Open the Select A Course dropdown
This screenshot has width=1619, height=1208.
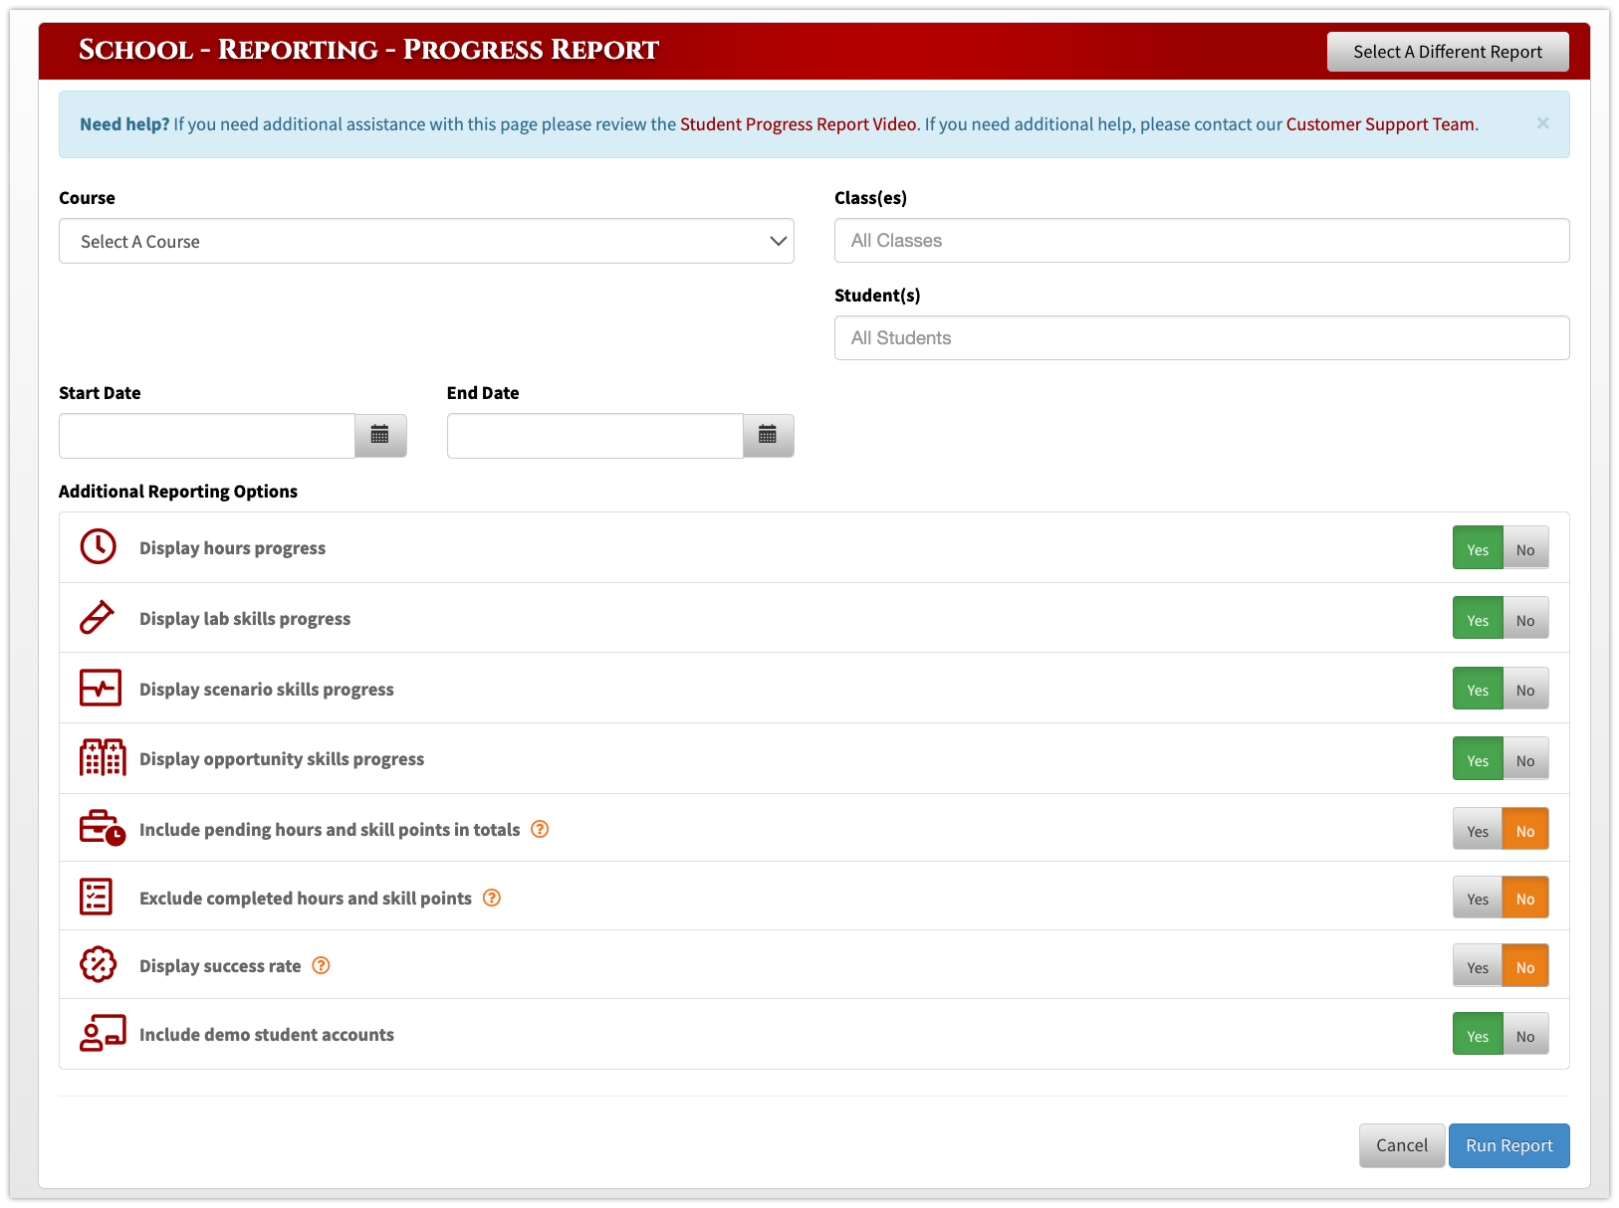[x=426, y=241]
